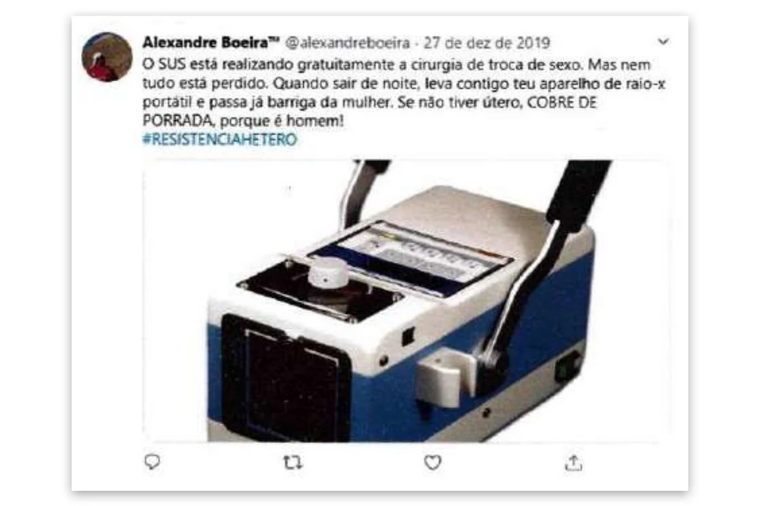Like the tweet with the heart icon

click(x=433, y=463)
